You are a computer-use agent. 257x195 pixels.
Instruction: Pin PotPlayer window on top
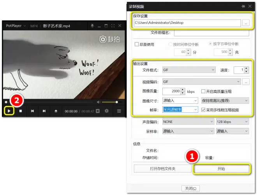coord(92,26)
